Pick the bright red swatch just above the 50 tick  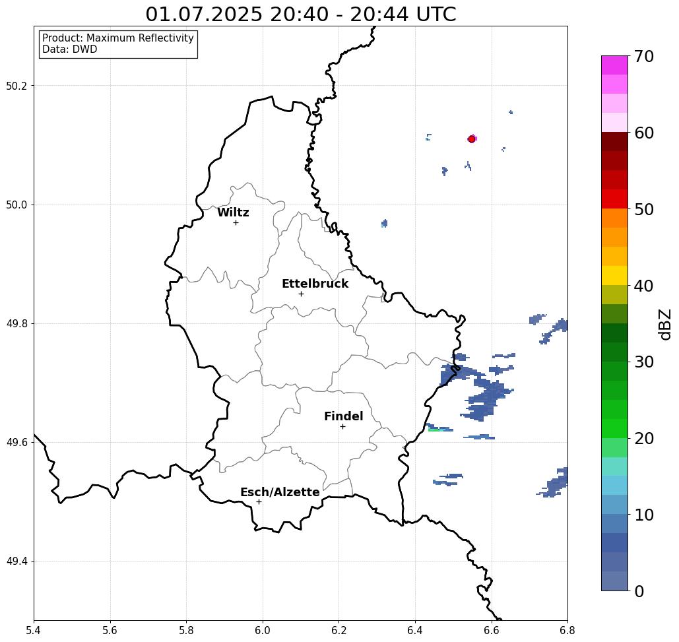[614, 199]
